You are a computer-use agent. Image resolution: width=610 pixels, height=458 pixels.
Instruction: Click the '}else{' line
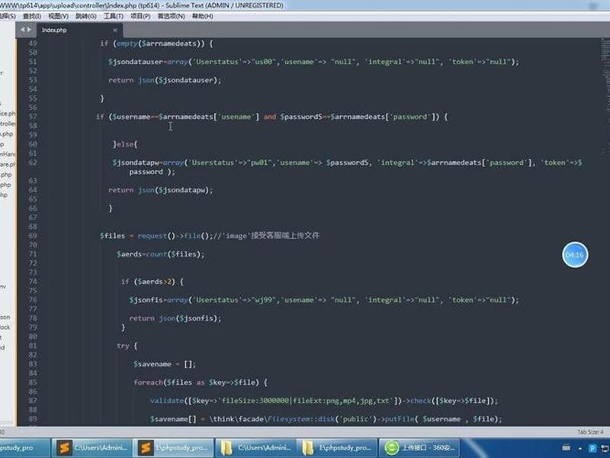point(125,144)
